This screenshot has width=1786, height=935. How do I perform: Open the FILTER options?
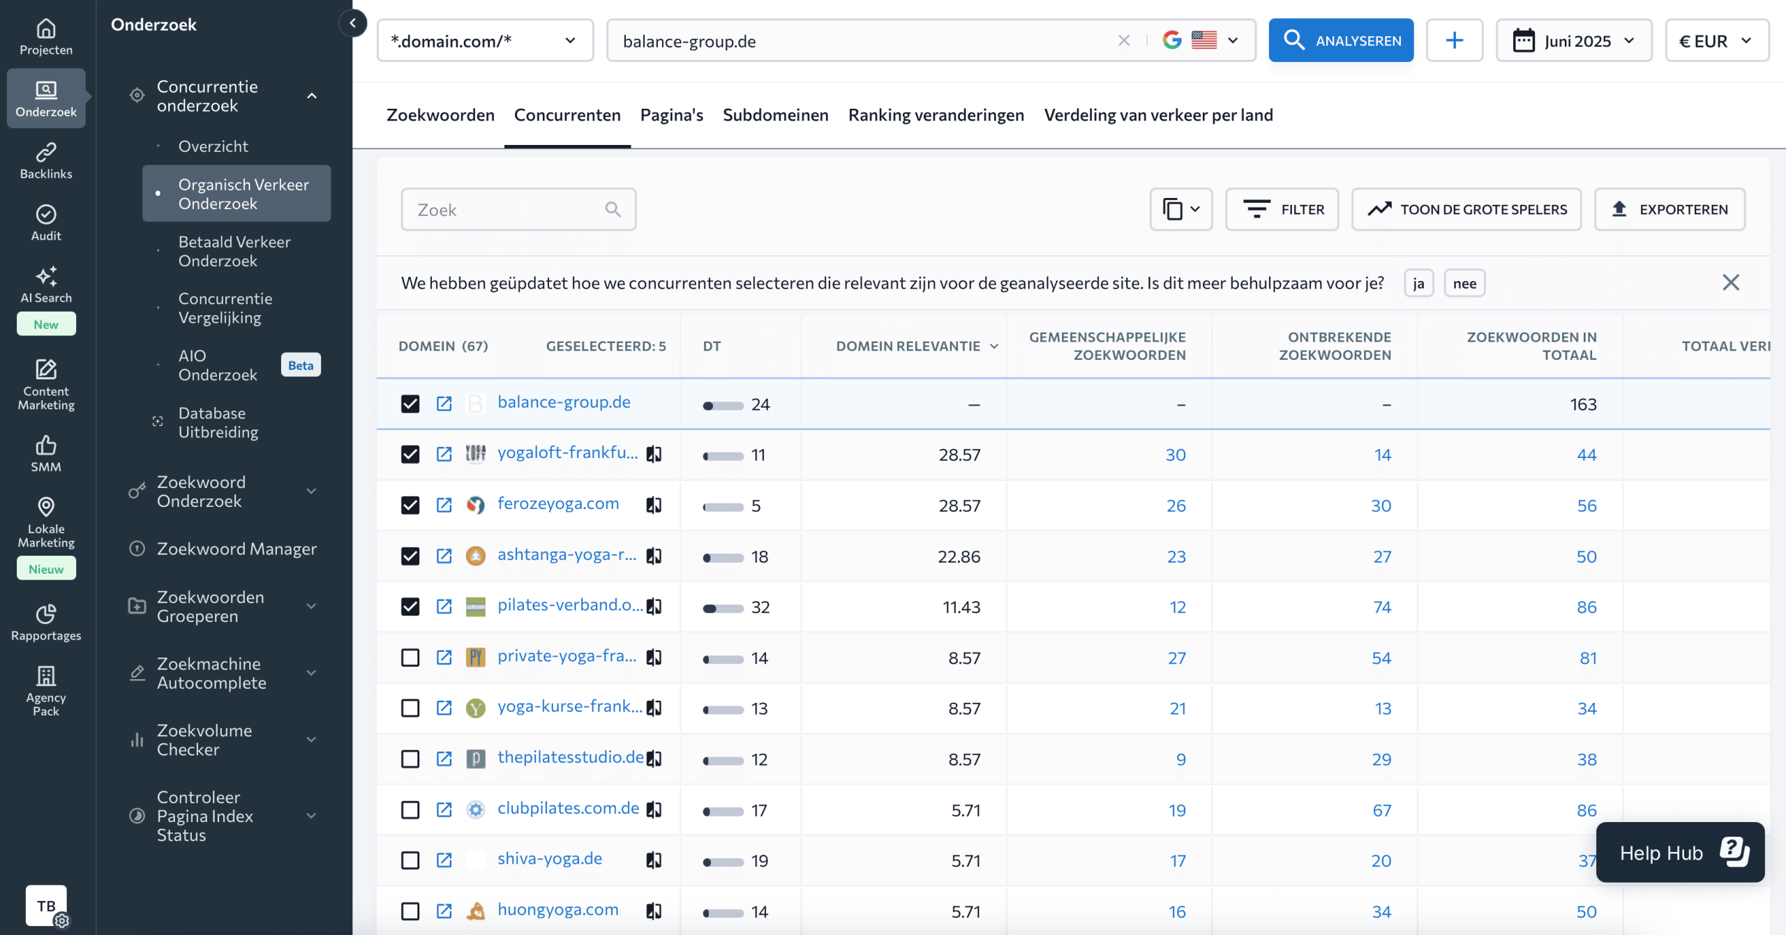coord(1282,209)
